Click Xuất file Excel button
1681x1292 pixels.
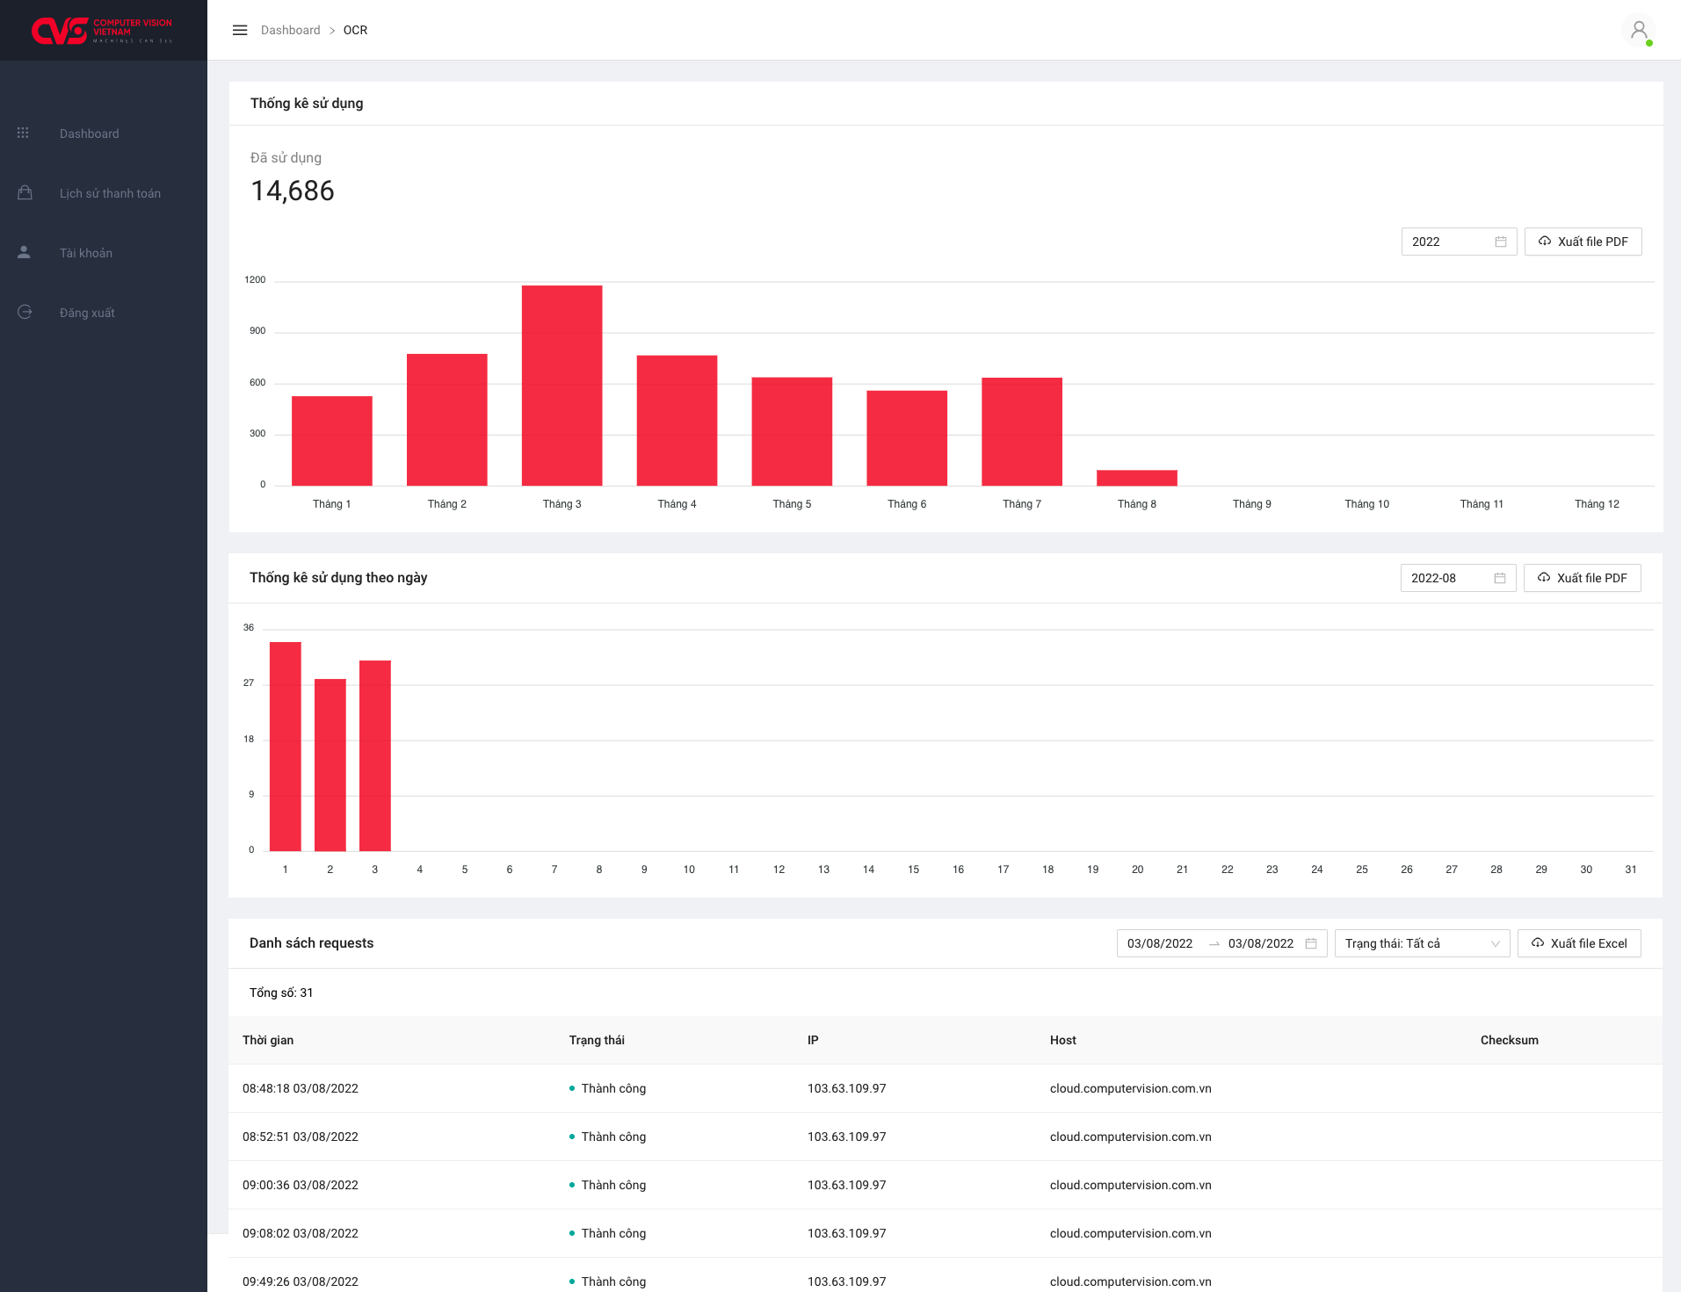(x=1579, y=943)
